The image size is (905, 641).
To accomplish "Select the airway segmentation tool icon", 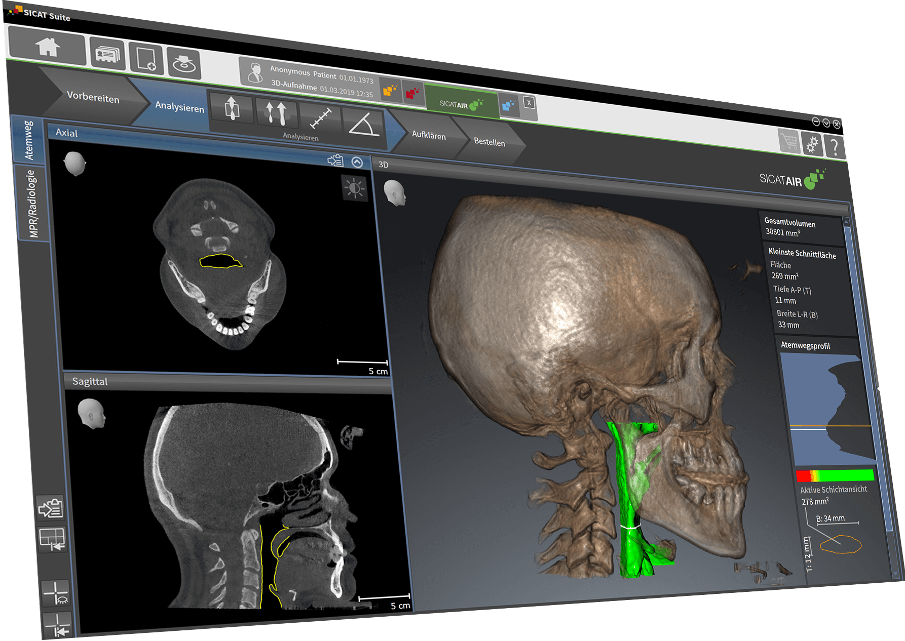I will 232,108.
